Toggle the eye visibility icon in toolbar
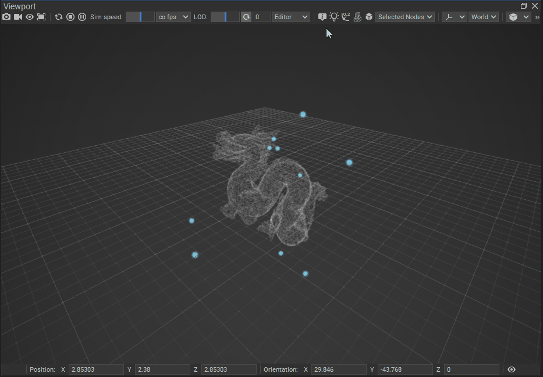Image resolution: width=543 pixels, height=377 pixels. (x=30, y=17)
